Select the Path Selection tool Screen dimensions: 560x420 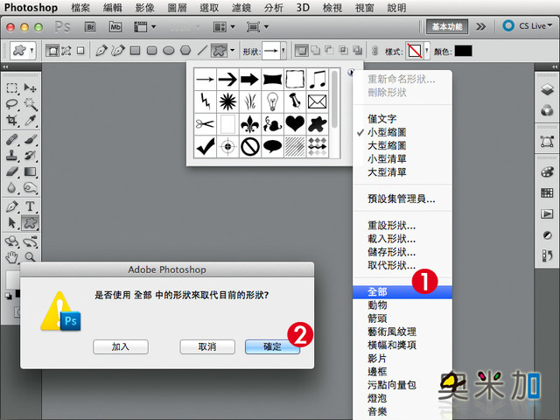point(11,223)
